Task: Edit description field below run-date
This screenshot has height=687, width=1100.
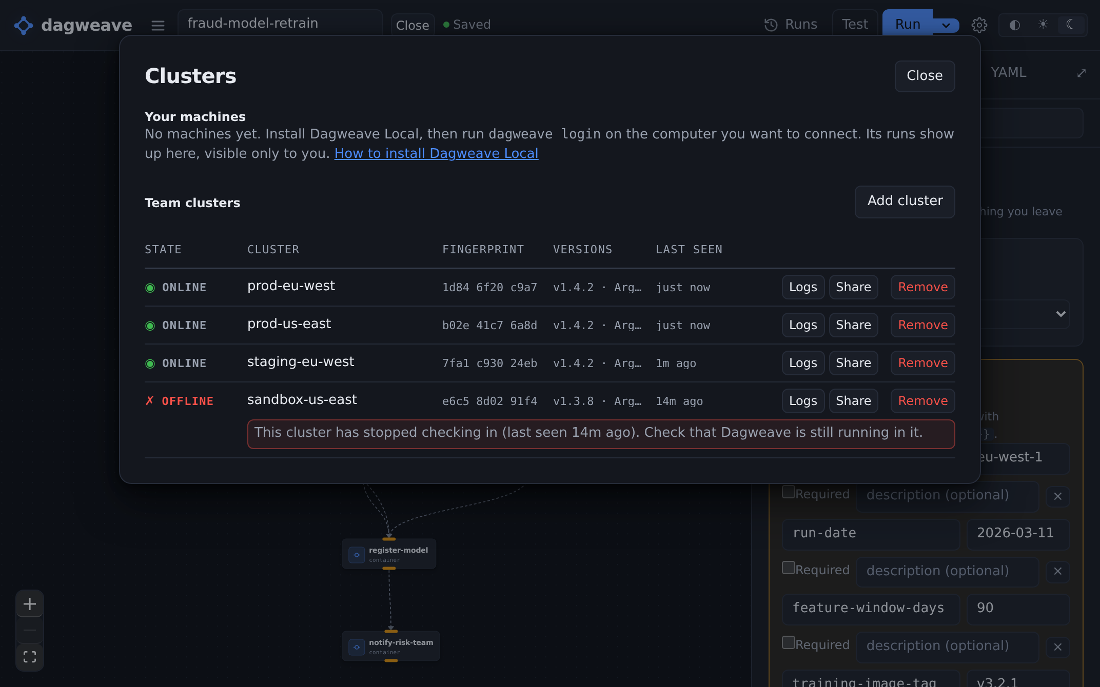Action: (947, 571)
